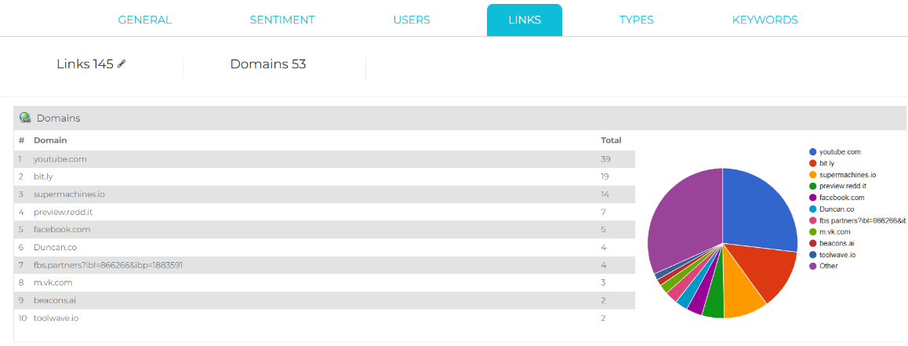Switch to the SENTIMENT tab

click(x=282, y=20)
